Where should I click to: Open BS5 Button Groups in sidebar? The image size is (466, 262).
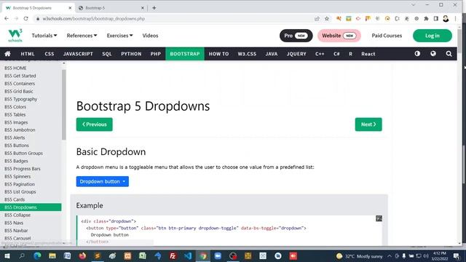pos(23,153)
